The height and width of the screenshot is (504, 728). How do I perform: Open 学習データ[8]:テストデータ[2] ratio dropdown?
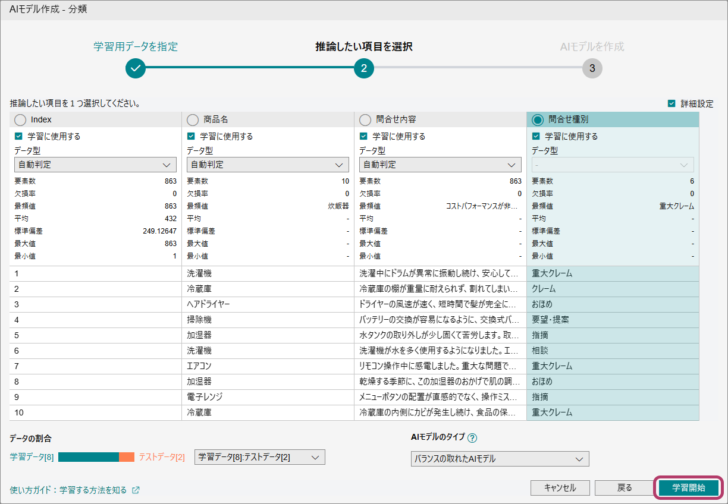[260, 457]
